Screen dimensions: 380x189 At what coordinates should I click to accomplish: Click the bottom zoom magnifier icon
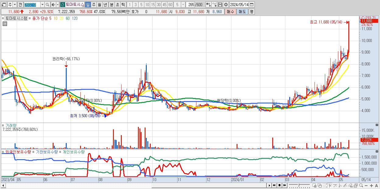[x=361, y=185]
